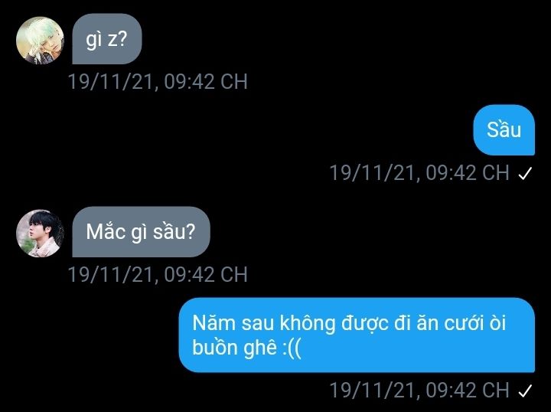Tap the time '09:42 CH' under 'Mắc gì sầu?'
551x412 pixels.
206,274
